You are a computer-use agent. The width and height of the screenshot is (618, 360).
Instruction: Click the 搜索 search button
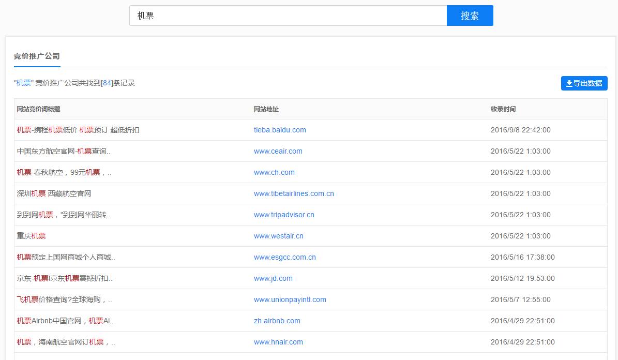tap(470, 16)
